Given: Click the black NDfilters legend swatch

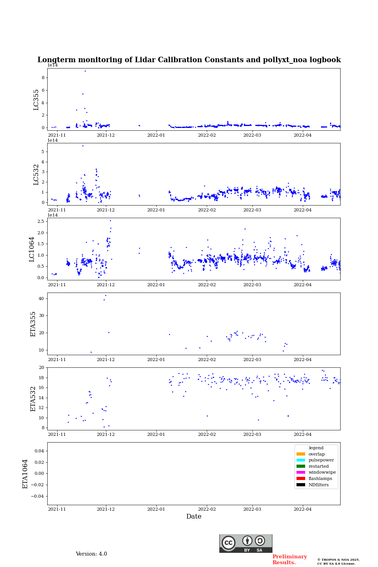Looking at the screenshot, I should point(301,485).
